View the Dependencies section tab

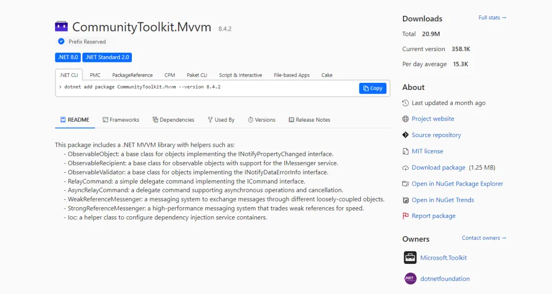(173, 120)
